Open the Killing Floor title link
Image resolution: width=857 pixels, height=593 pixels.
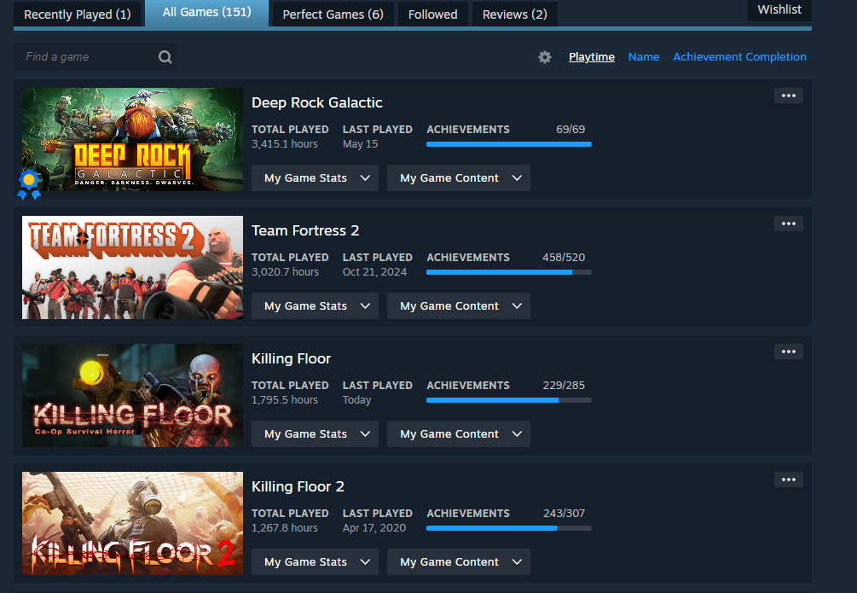(x=292, y=359)
